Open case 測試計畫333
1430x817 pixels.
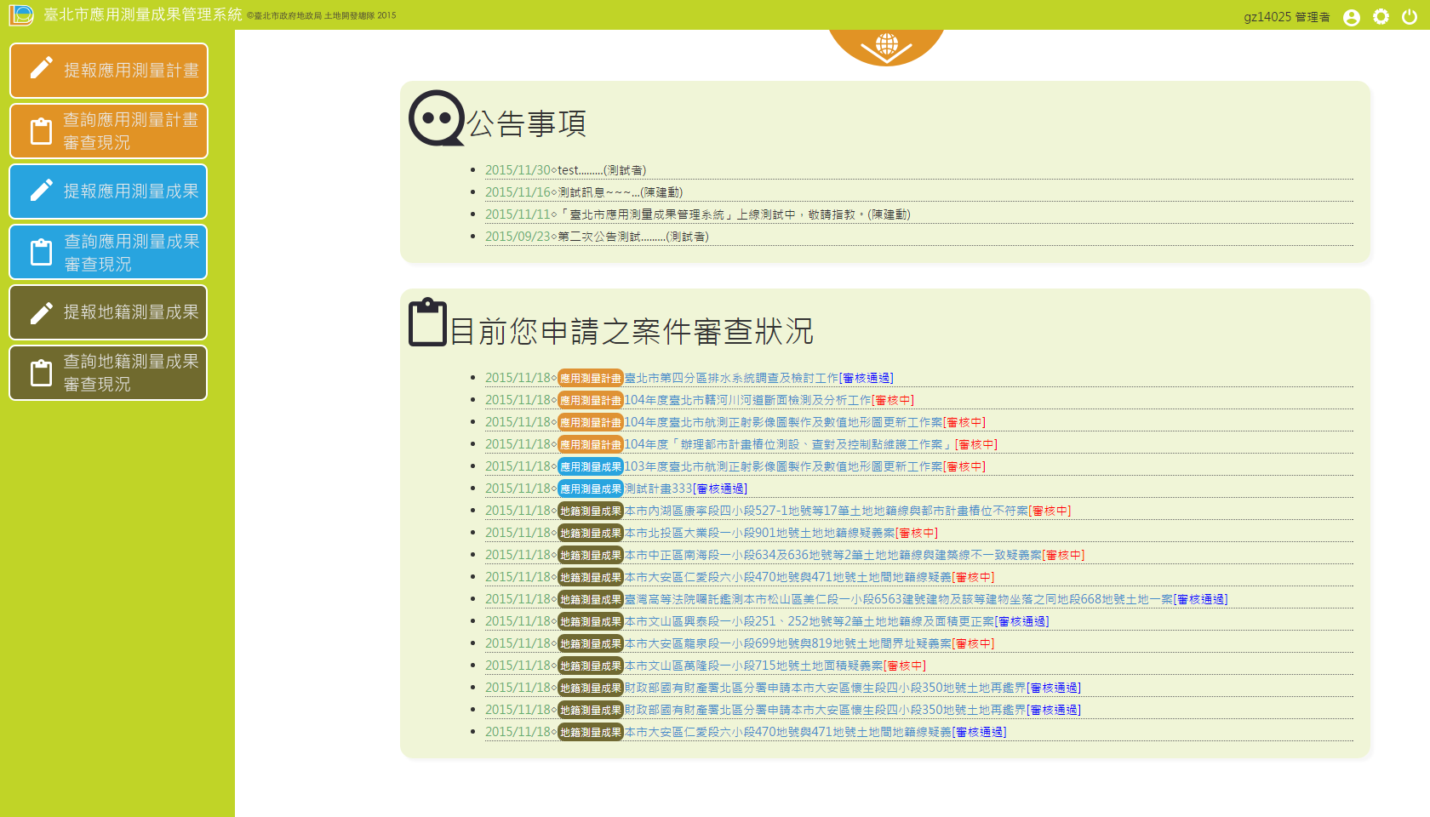(658, 488)
